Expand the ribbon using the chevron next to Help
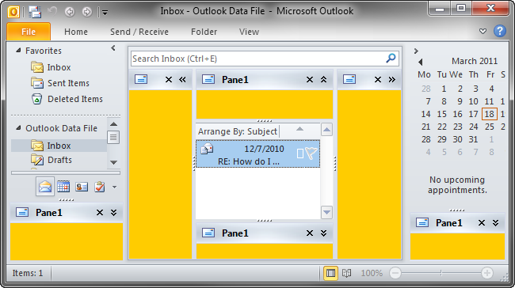 [x=483, y=32]
